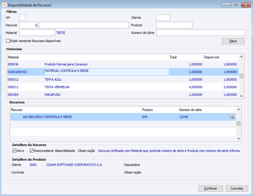This screenshot has height=196, width=253.
Task: Uncheck Desconsiderar disponibilidade checkbox
Action: pyautogui.click(x=32, y=151)
